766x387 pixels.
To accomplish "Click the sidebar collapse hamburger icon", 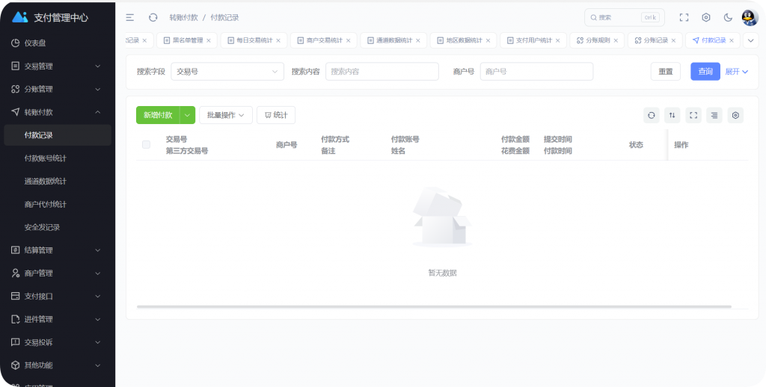I will [130, 18].
